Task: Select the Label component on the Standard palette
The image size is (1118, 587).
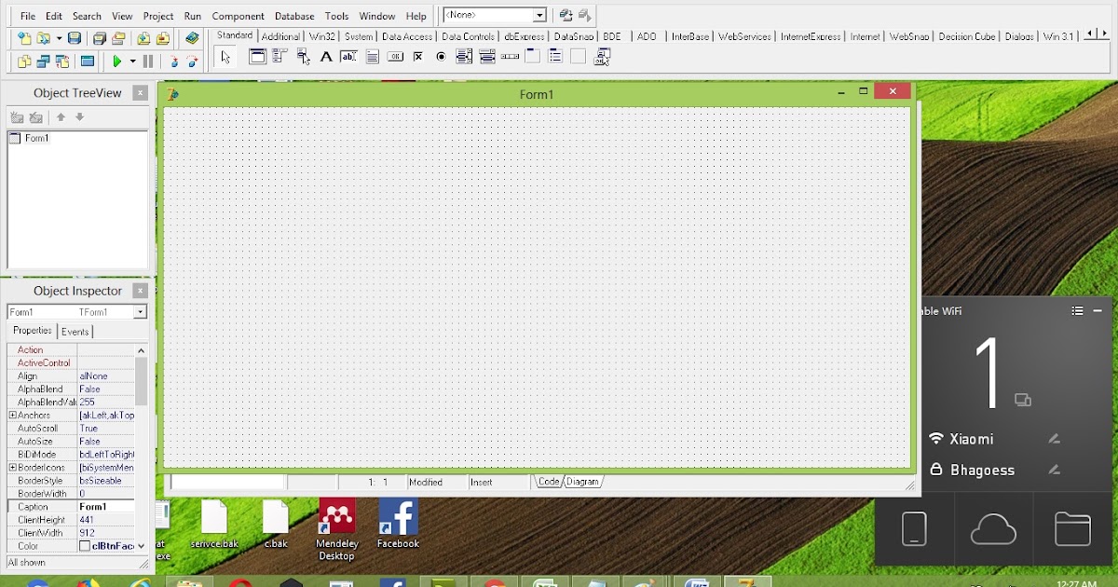Action: click(326, 56)
